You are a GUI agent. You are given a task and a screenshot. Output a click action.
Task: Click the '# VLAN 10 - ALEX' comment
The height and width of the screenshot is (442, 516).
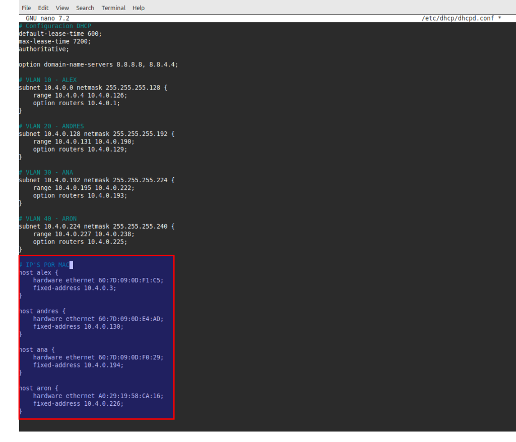(47, 80)
